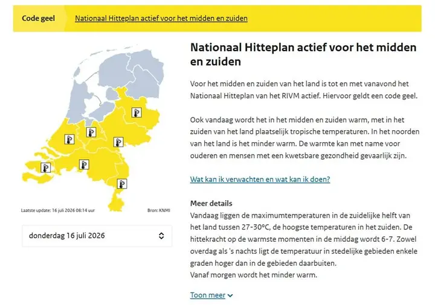The image size is (435, 305).
Task: Open the donderdag 16 juli 2026 dropdown
Action: [x=97, y=236]
